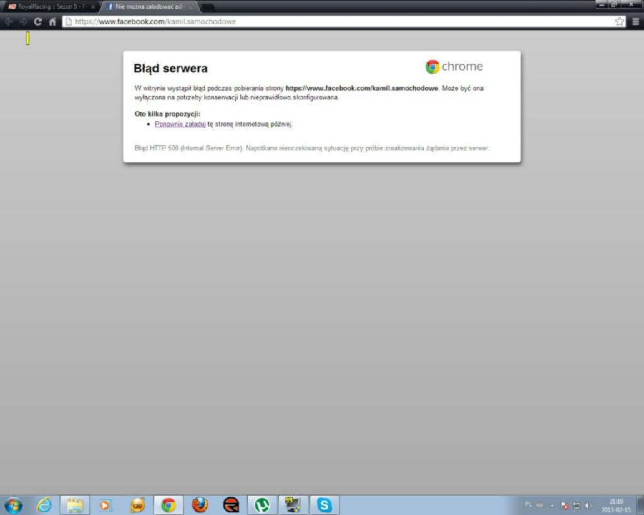Select the Facebook "Nie można załadować" tab
Screen dimensions: 644x515
(x=148, y=6)
